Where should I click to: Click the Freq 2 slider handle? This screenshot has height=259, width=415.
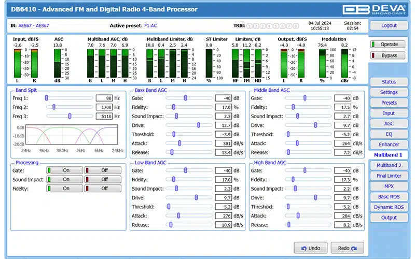tap(54, 107)
